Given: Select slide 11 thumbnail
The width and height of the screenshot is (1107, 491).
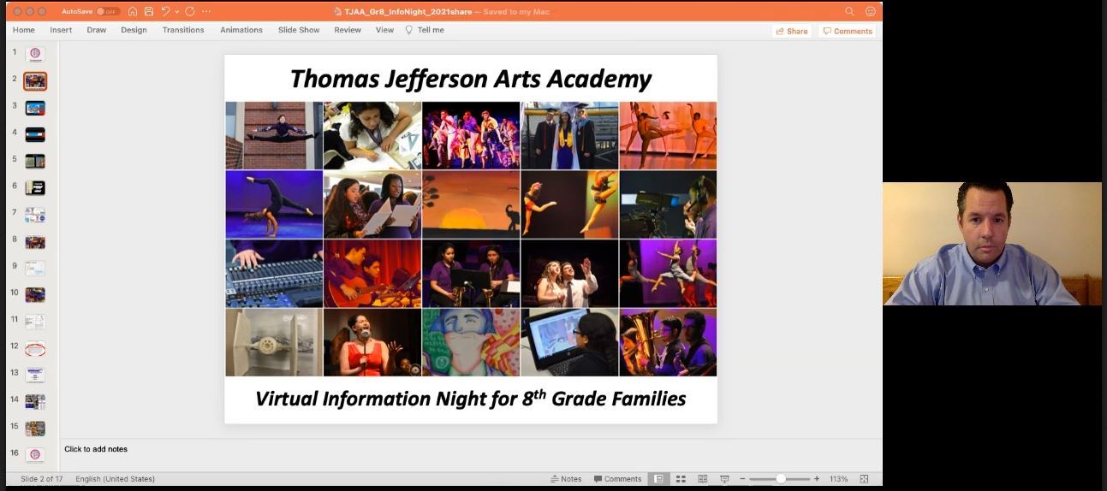Looking at the screenshot, I should tap(35, 322).
